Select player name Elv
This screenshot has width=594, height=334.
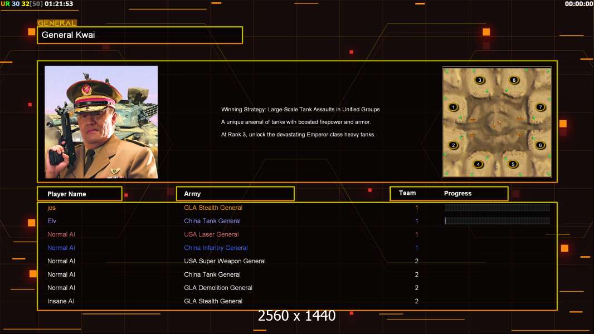(x=52, y=221)
